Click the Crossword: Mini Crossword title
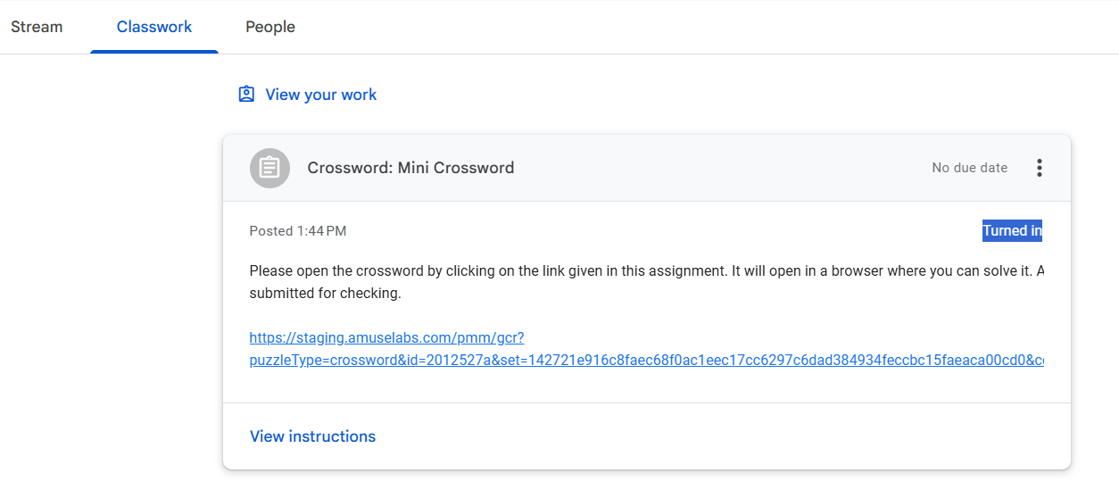Image resolution: width=1119 pixels, height=498 pixels. pos(410,168)
